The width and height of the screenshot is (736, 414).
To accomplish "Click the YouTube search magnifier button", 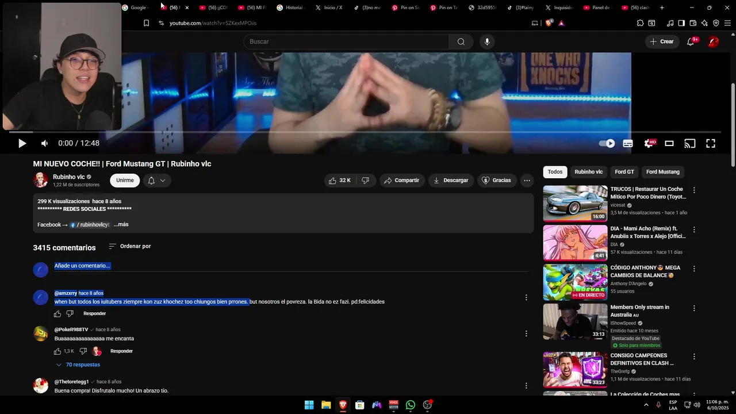I will [x=461, y=41].
